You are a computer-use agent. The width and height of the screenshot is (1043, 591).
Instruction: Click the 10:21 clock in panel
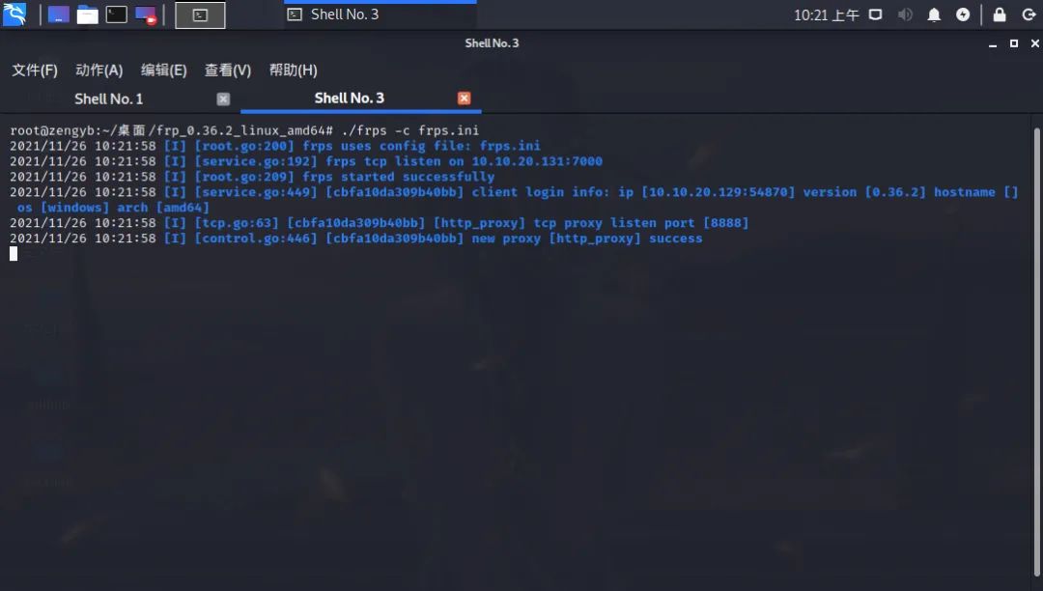click(826, 14)
